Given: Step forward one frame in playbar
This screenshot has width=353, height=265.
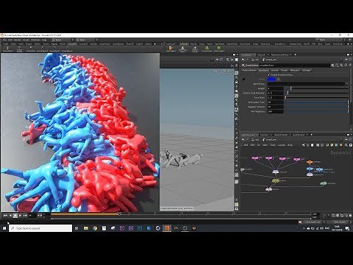Looking at the screenshot, I should [x=25, y=216].
